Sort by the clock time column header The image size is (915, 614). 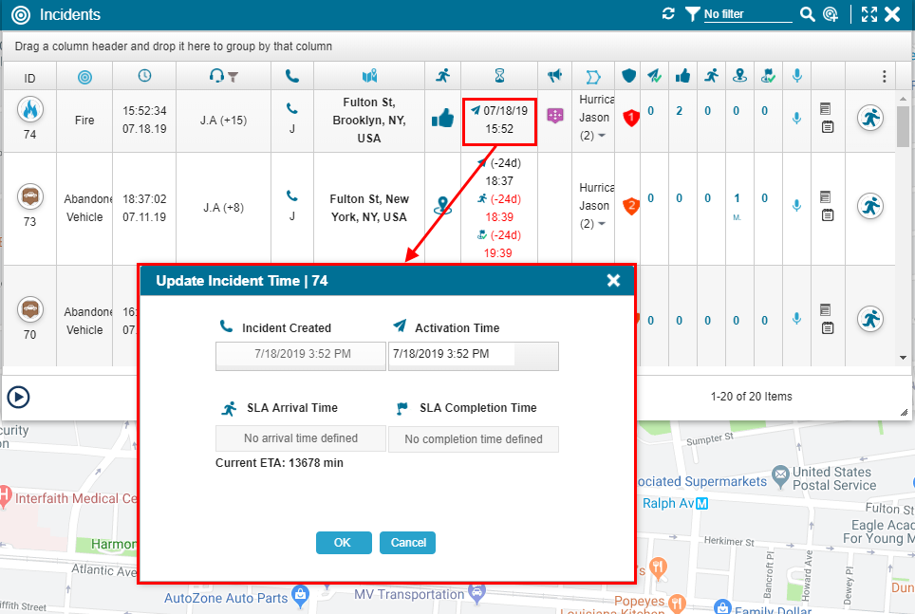pyautogui.click(x=144, y=76)
